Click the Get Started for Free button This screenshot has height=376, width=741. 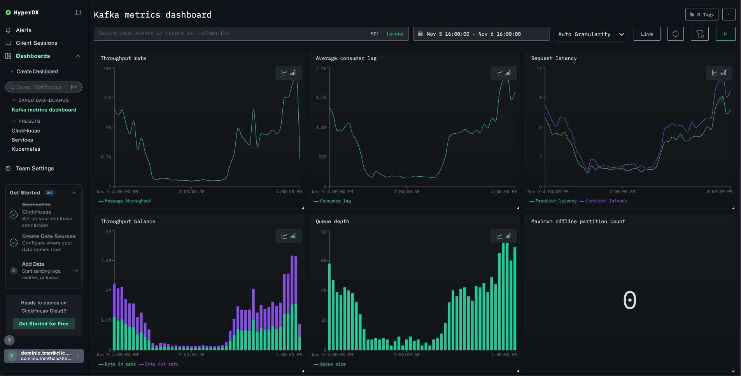click(x=44, y=323)
